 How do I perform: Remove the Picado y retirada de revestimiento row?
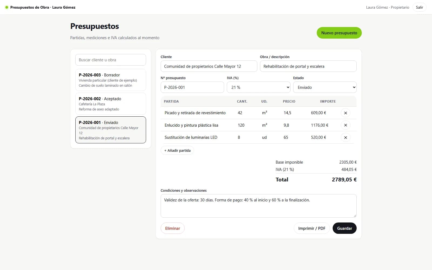coord(346,113)
